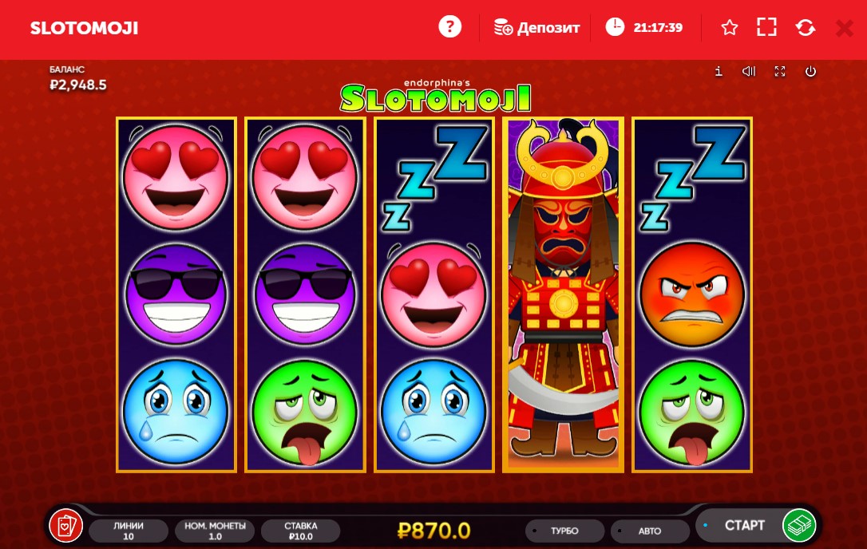
Task: Click the green cash collect icon
Action: [x=799, y=525]
